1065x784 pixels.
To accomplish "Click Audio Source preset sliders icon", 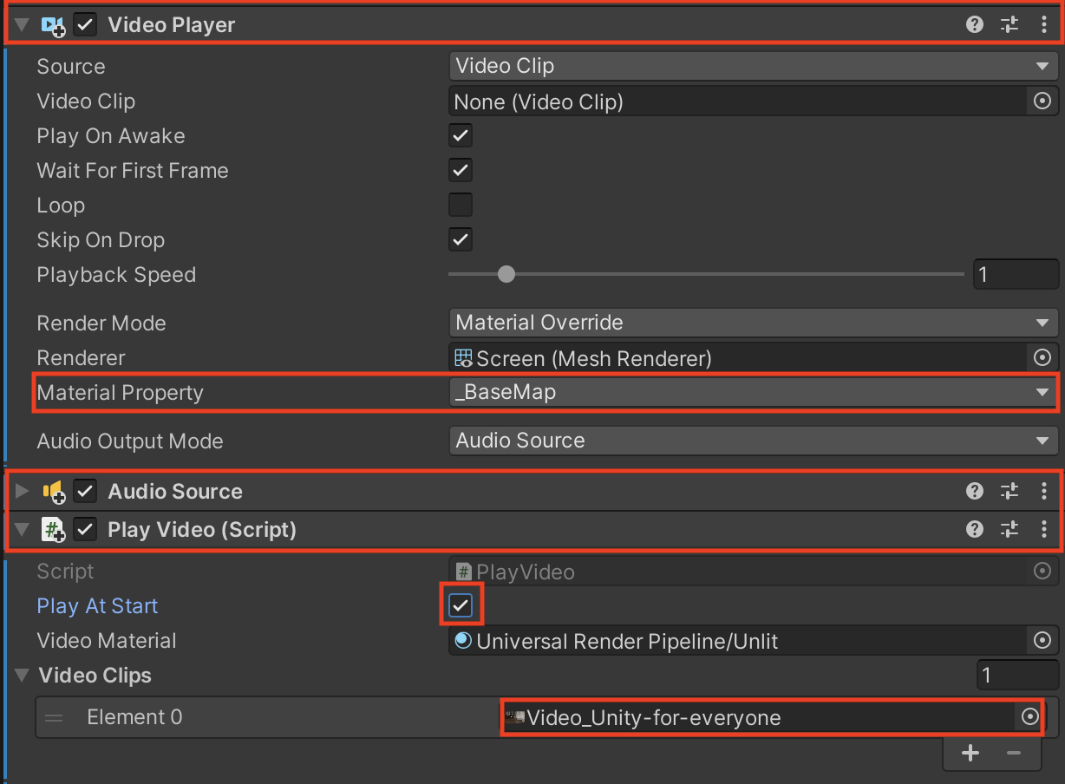I will [1009, 492].
